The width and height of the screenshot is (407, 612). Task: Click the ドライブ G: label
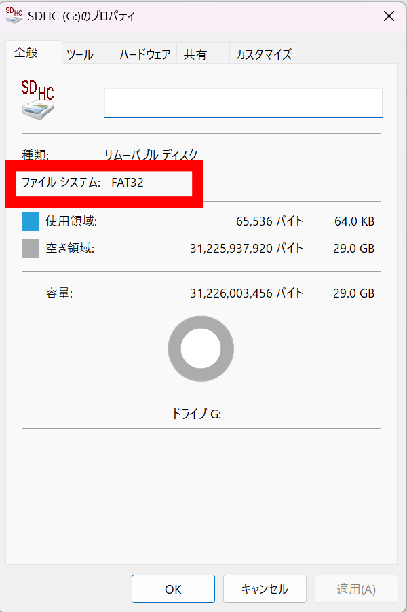[197, 414]
